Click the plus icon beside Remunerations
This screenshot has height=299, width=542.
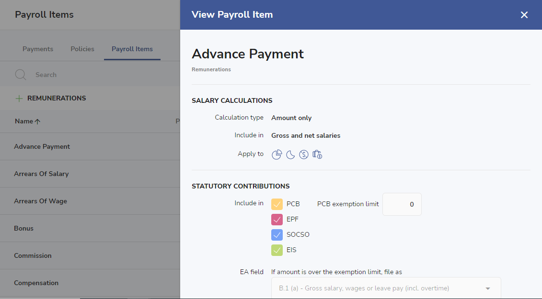tap(19, 99)
